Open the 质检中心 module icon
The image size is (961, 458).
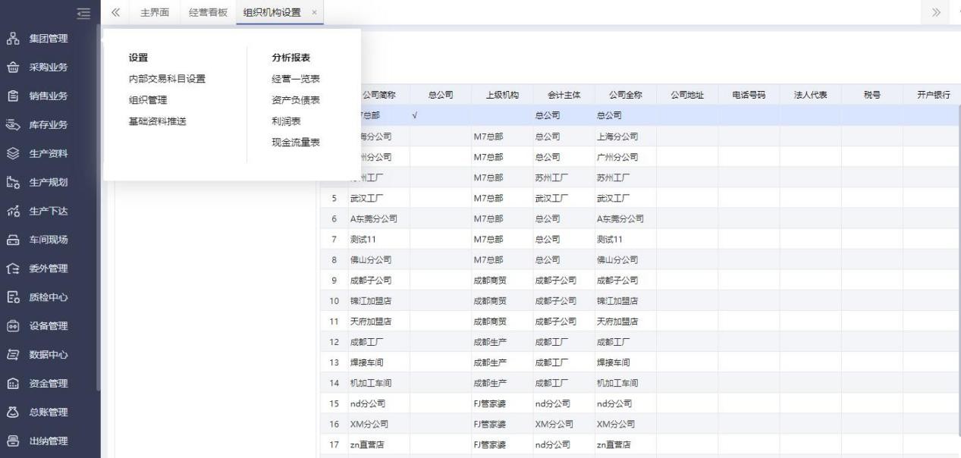pyautogui.click(x=13, y=297)
